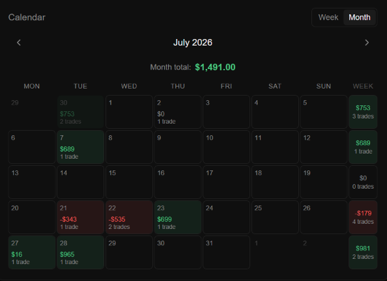
Task: Click the $981 2 trades week summary
Action: click(363, 252)
